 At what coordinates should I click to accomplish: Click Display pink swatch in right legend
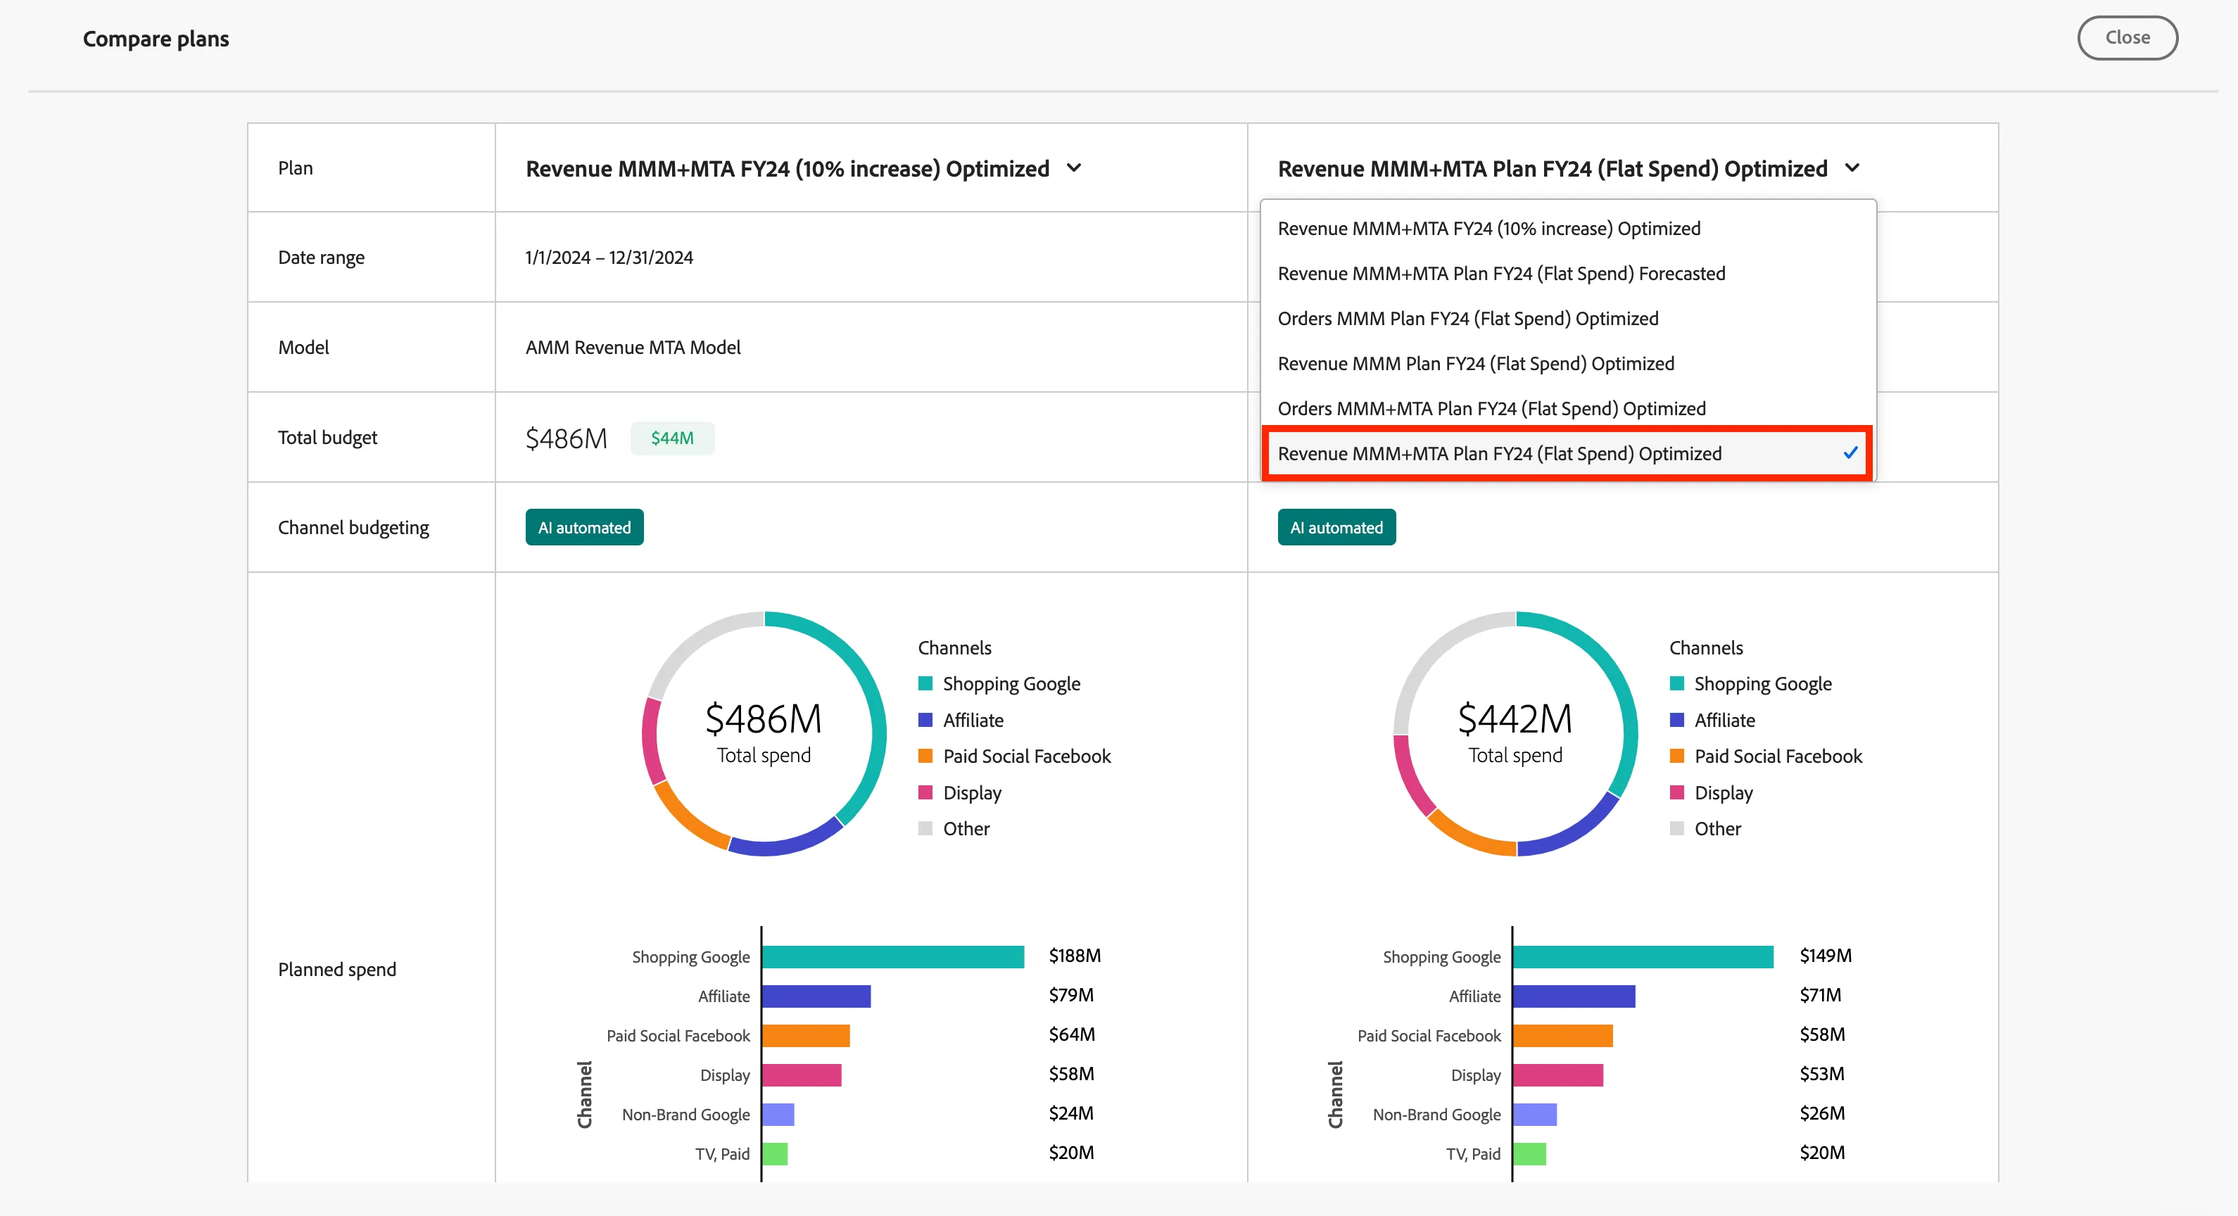[x=1677, y=792]
